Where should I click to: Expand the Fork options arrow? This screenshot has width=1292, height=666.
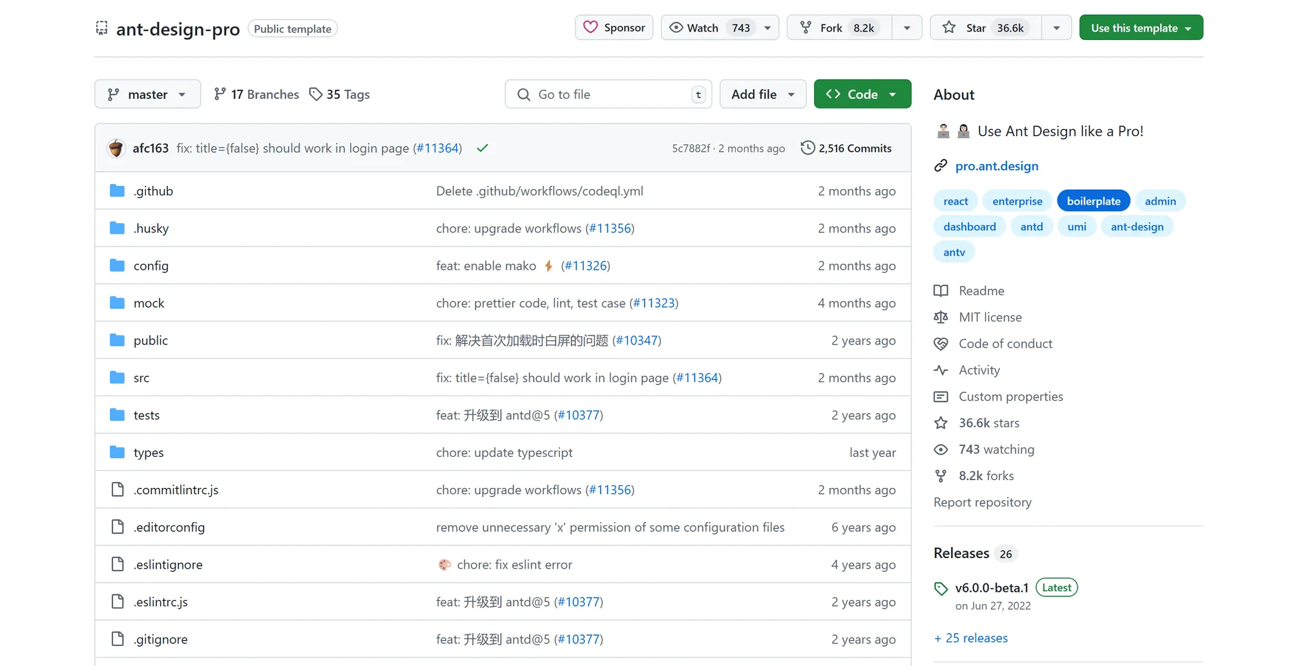907,28
